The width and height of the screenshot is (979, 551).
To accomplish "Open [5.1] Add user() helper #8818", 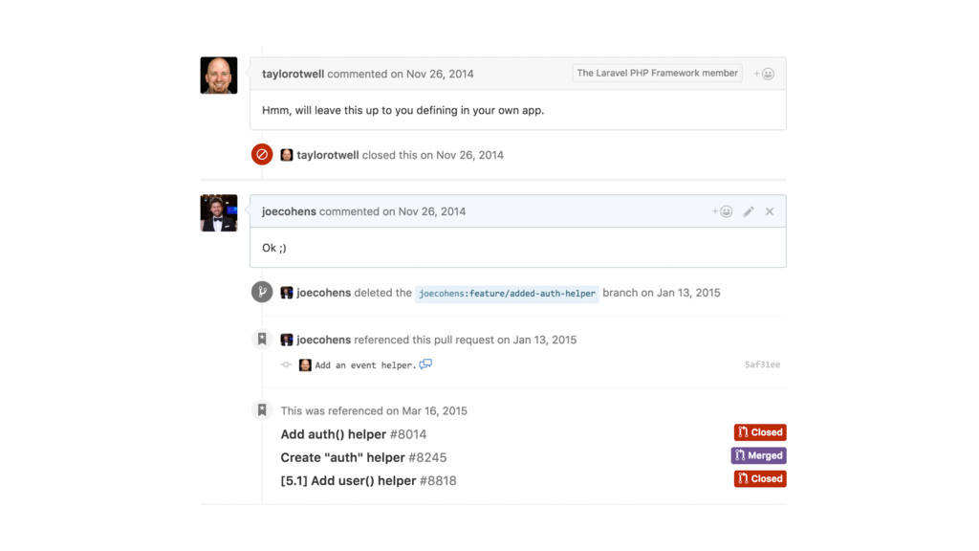I will tap(368, 480).
